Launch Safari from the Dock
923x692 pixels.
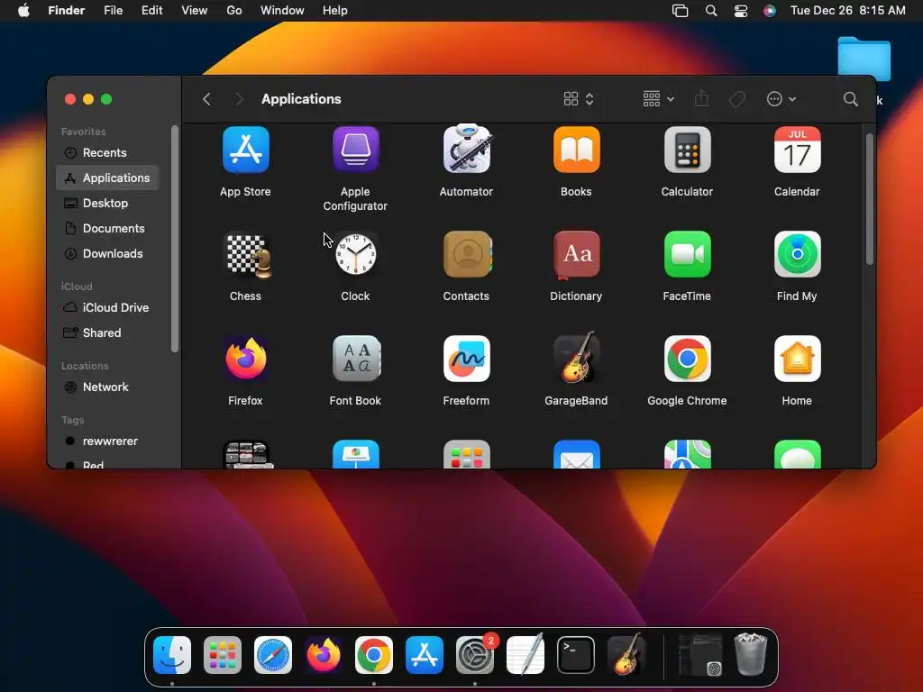pyautogui.click(x=273, y=655)
